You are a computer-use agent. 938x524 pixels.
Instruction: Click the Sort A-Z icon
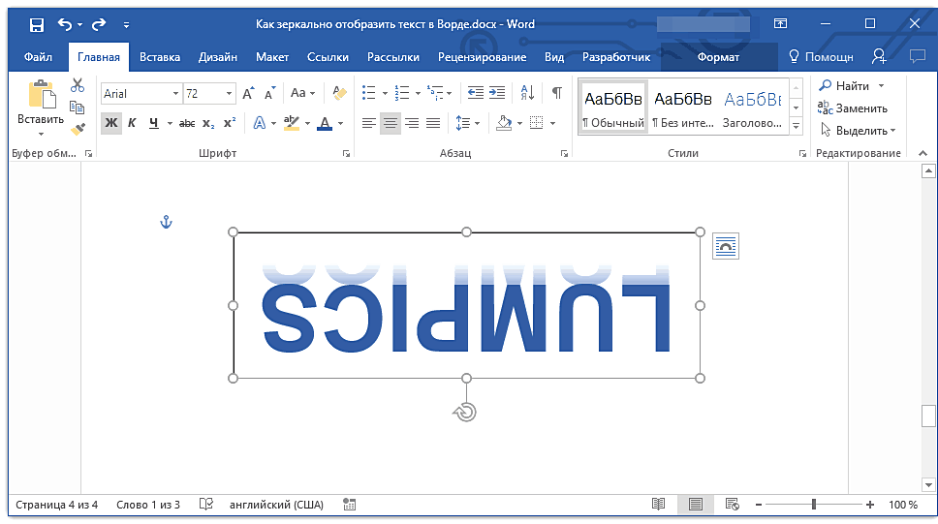[527, 93]
